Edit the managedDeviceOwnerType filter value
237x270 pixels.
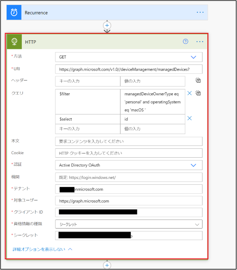pos(153,101)
